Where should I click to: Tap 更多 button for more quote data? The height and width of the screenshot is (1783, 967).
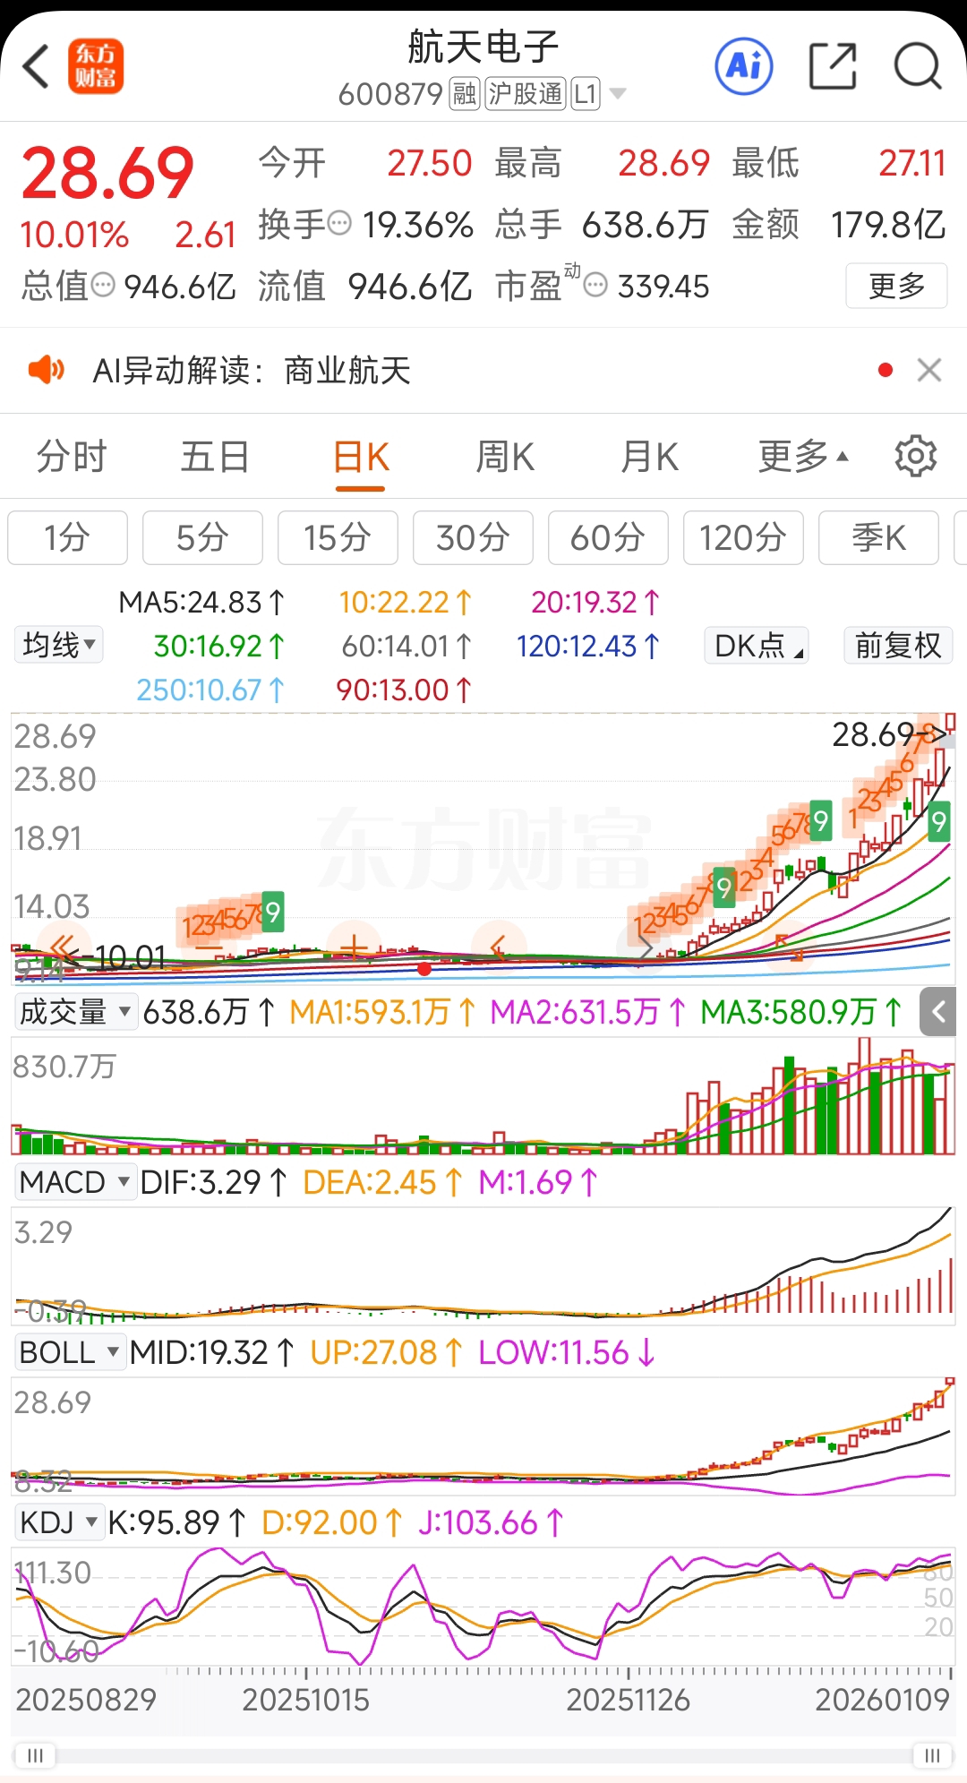896,286
